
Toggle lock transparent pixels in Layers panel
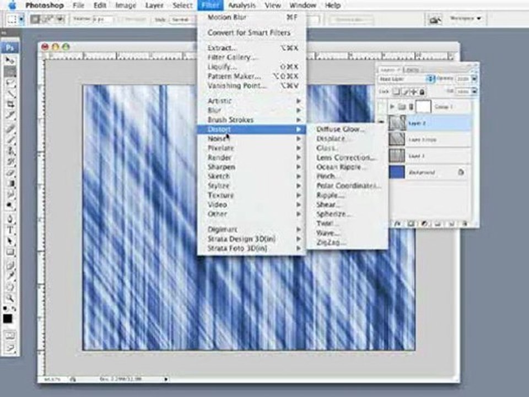click(397, 92)
